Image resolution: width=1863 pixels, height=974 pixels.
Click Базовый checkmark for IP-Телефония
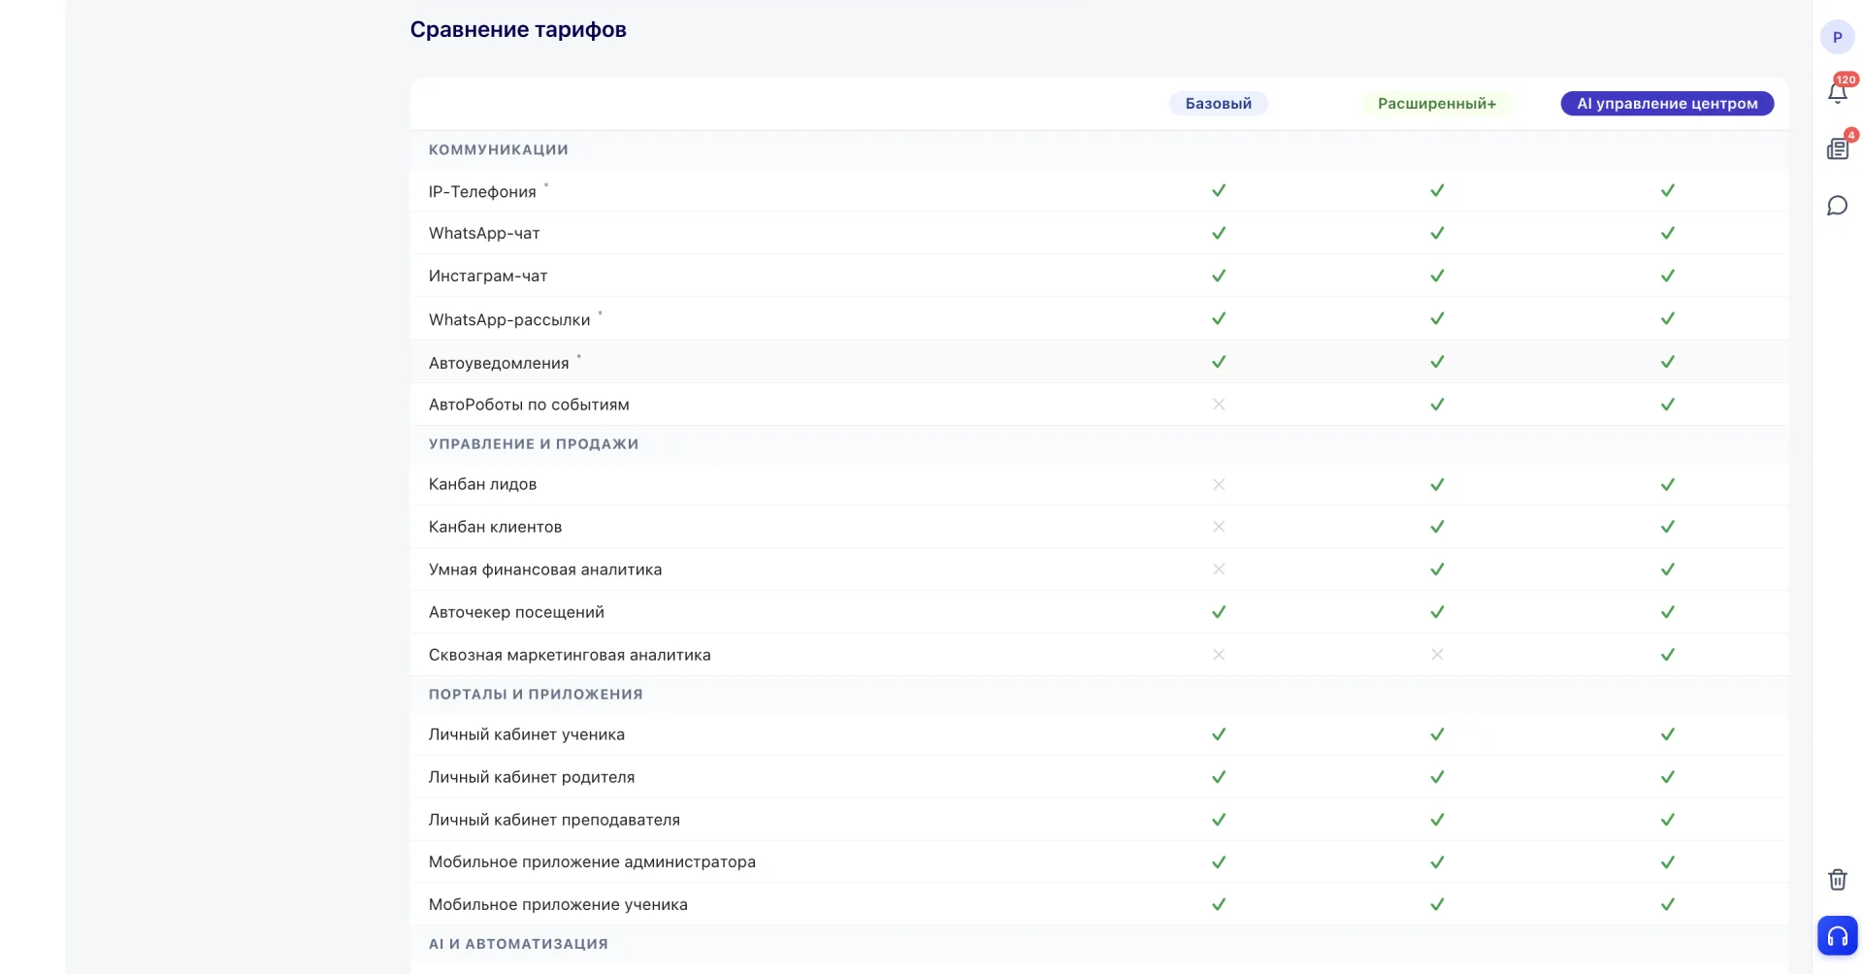point(1219,190)
